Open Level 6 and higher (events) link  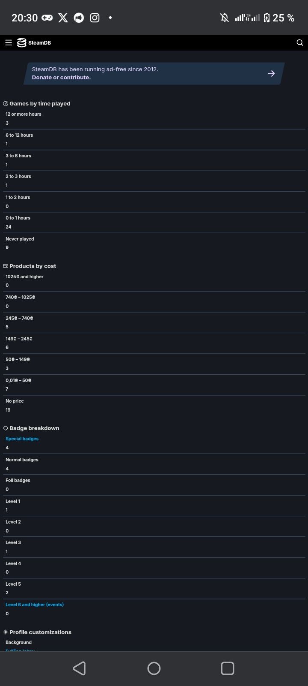point(35,605)
